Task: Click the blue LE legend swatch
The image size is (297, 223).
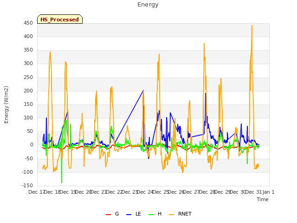Action: (x=129, y=215)
